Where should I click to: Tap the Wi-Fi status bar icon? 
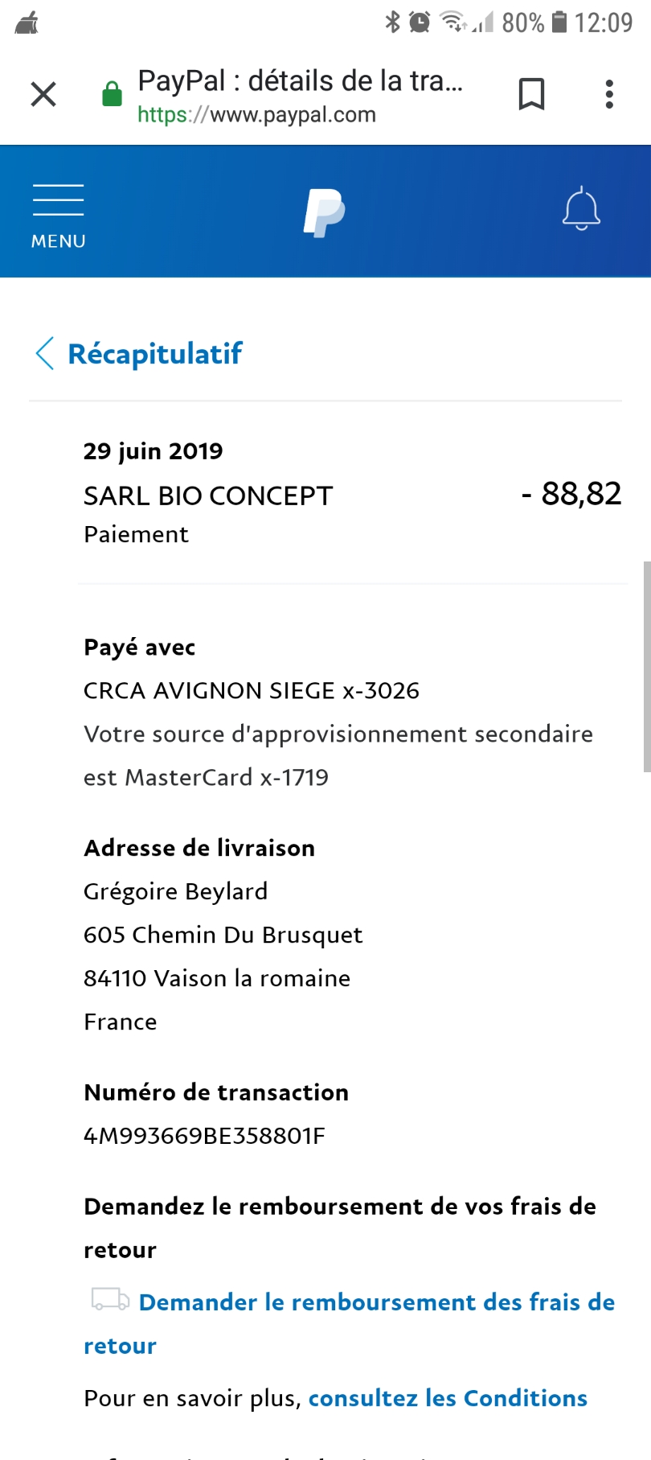click(453, 22)
